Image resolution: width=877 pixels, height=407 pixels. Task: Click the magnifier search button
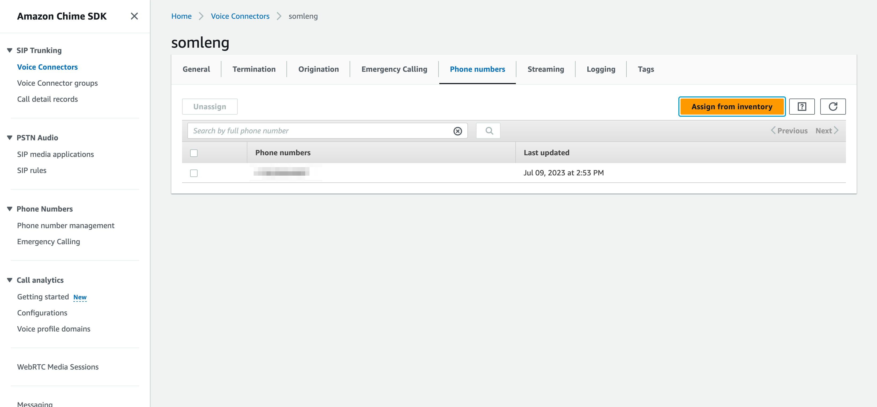pos(489,131)
